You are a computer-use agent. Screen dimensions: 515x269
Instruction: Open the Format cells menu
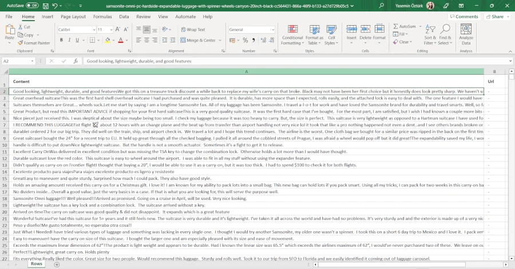pyautogui.click(x=379, y=34)
